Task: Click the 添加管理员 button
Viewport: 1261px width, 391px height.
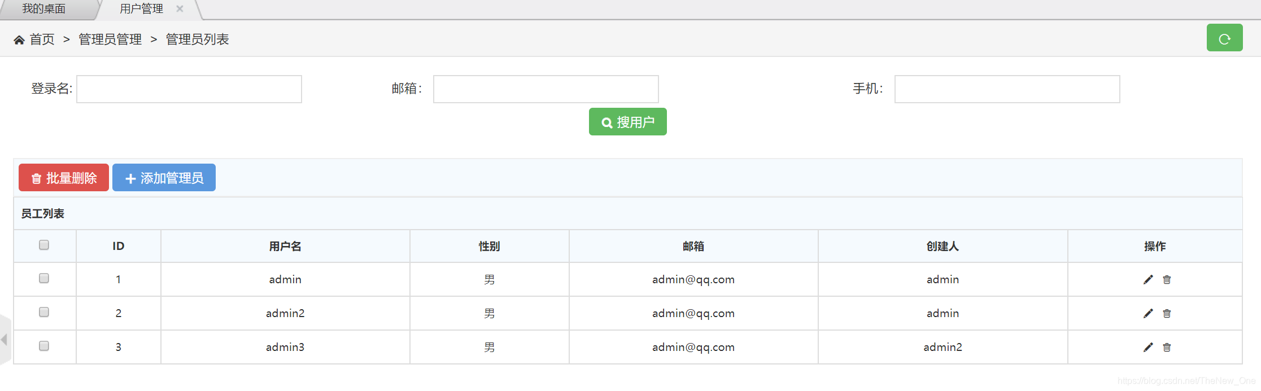Action: click(x=164, y=178)
